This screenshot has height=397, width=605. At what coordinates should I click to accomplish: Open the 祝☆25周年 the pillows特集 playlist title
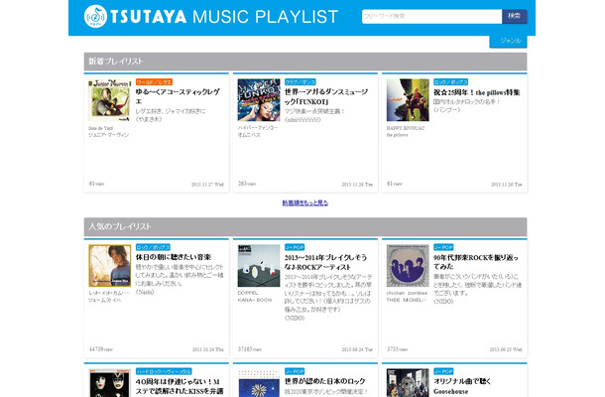tap(477, 92)
